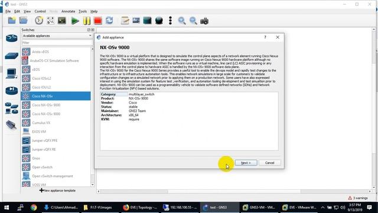Viewport: 378px width, 213px height.
Task: Browse routers device category icon
Action: coord(12,38)
